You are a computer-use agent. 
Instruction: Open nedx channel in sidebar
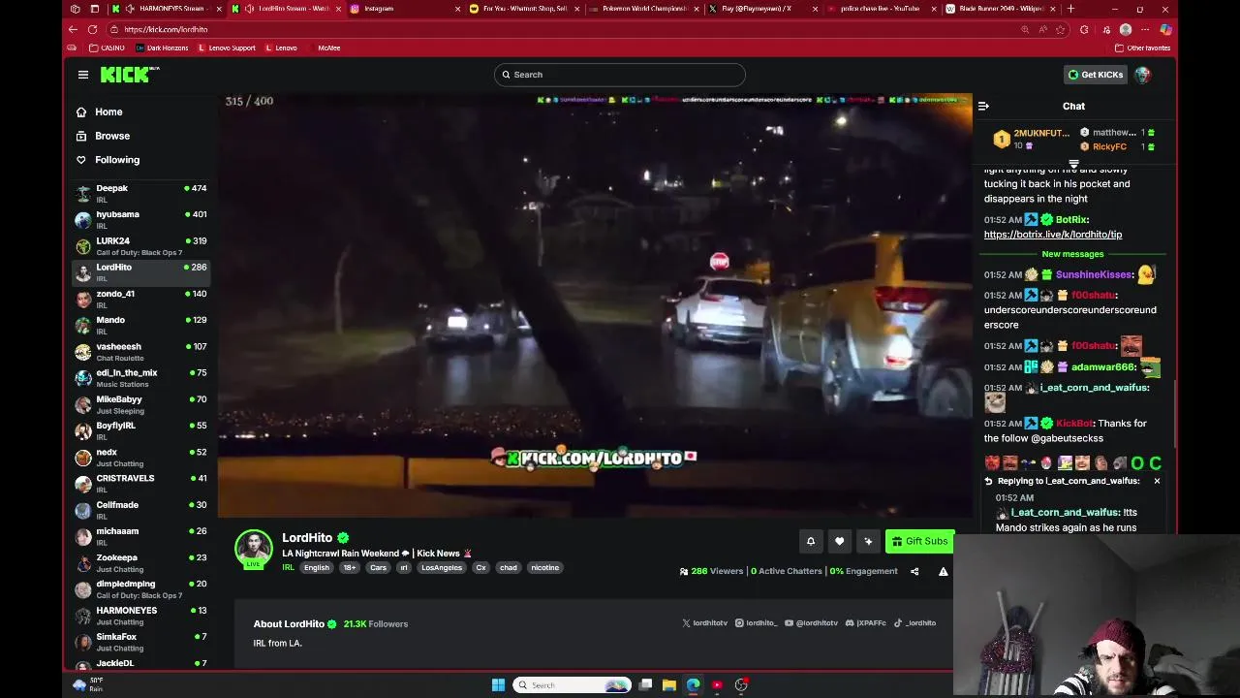pyautogui.click(x=141, y=458)
